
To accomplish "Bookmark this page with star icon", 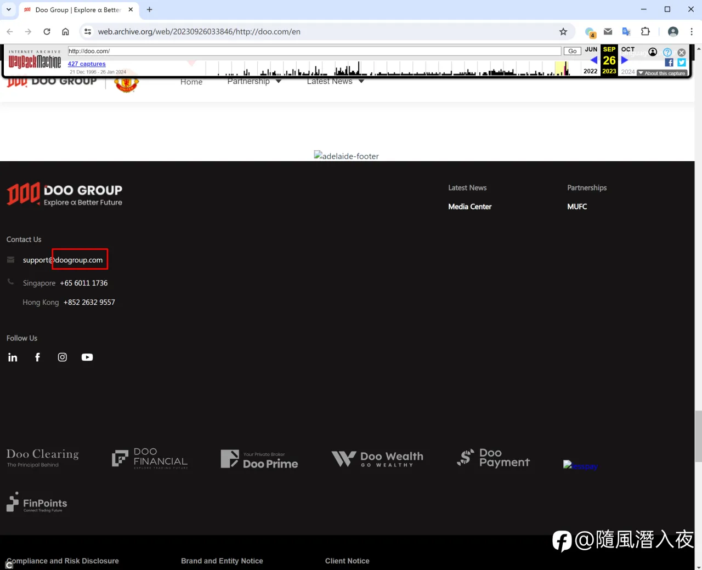I will 563,32.
